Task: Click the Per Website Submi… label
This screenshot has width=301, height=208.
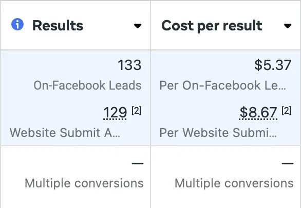Action: (218, 132)
